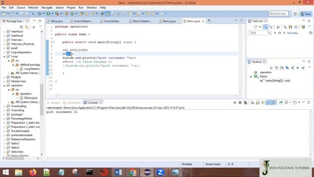Clear Console icon
This screenshot has width=314, height=177.
252,103
